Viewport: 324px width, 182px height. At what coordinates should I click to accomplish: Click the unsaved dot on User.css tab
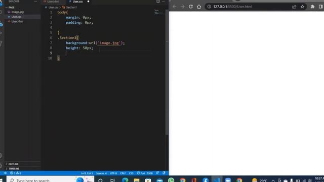click(88, 2)
